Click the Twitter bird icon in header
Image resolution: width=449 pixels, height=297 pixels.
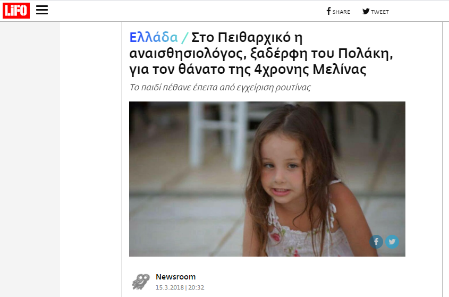tap(366, 11)
